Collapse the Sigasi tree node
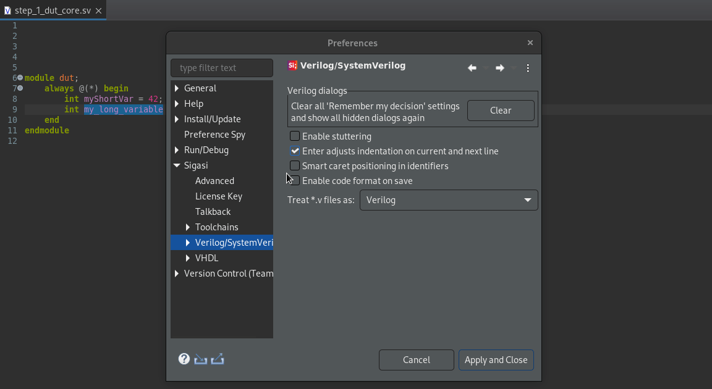Viewport: 712px width, 389px height. pyautogui.click(x=177, y=165)
